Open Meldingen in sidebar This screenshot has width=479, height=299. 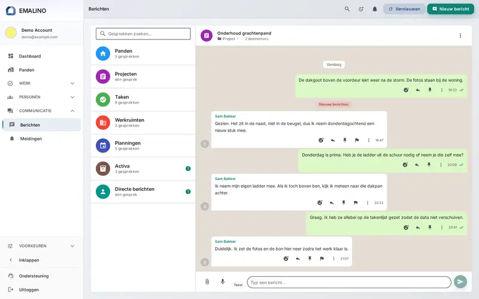tap(41, 139)
